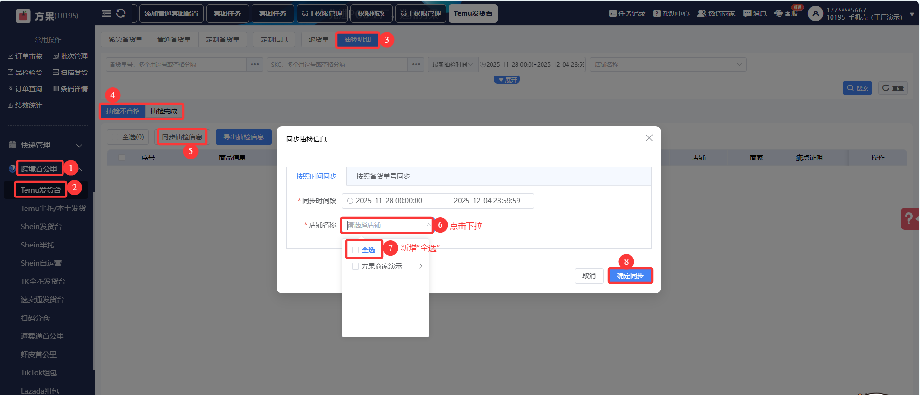Viewport: 920px width, 395px height.
Task: Open the 权限修改 page tab
Action: tap(371, 13)
